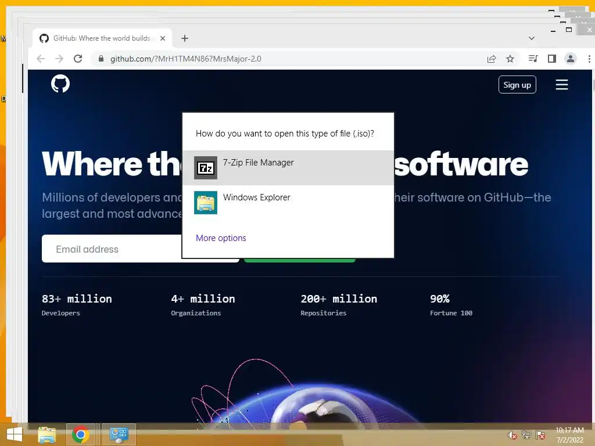Open the Control Panel taskbar item
Screen dimensions: 595x446
click(x=119, y=434)
